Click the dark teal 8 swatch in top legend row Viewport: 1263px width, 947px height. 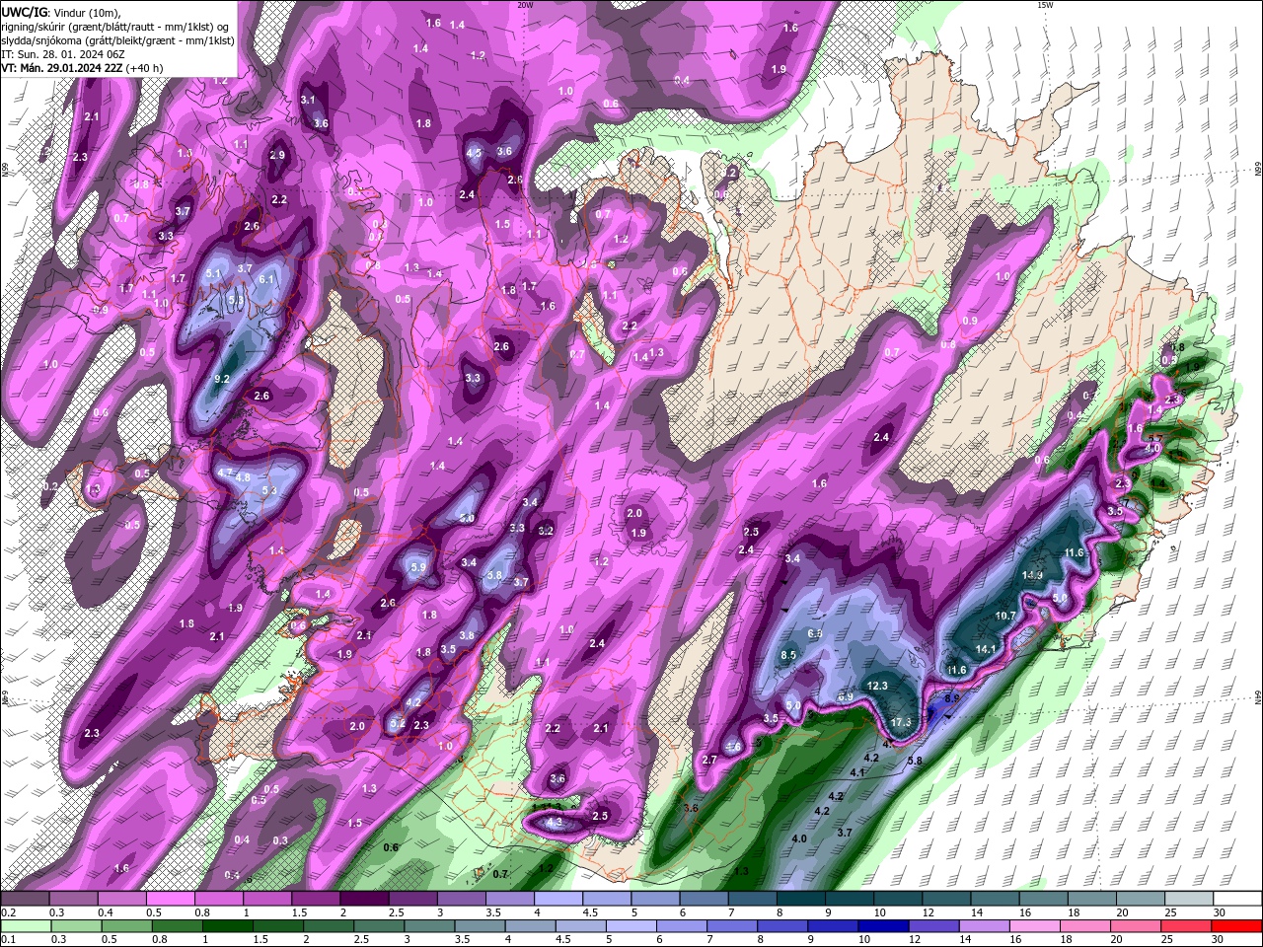[801, 899]
